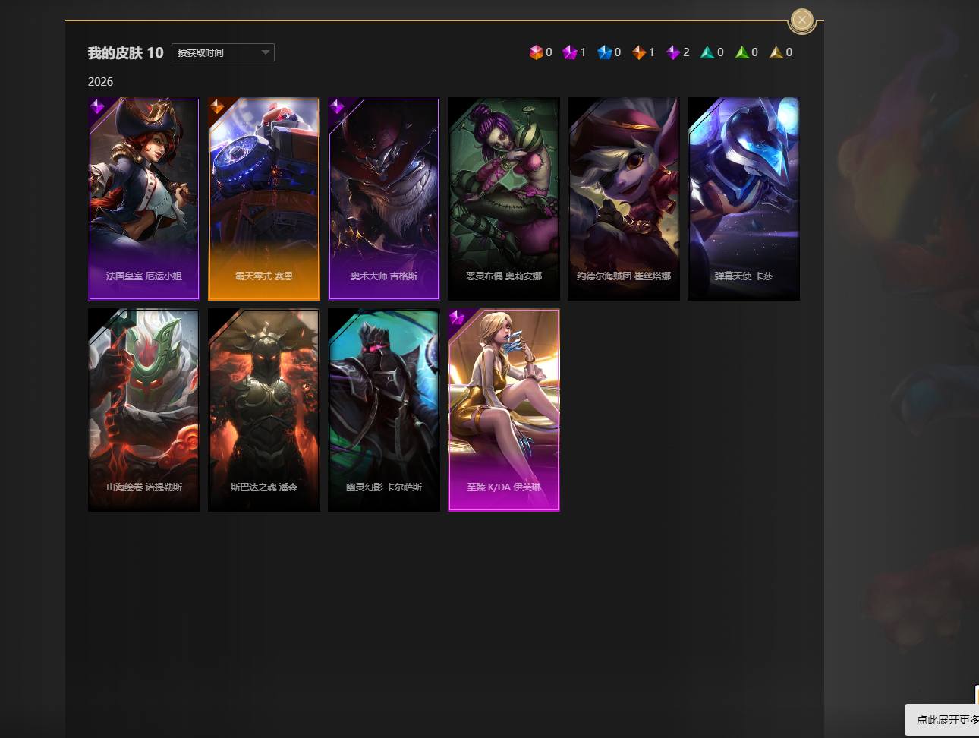Select the orange legendary gem icon in header
979x738 pixels.
coord(639,52)
